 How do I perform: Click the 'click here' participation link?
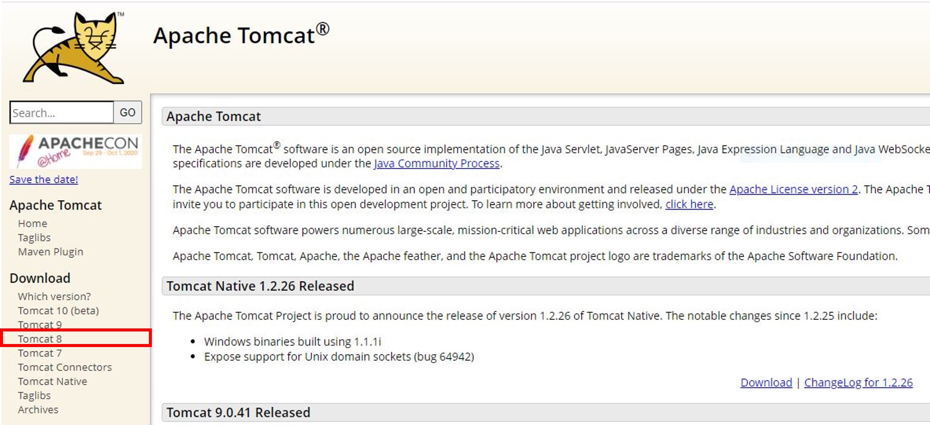(689, 204)
